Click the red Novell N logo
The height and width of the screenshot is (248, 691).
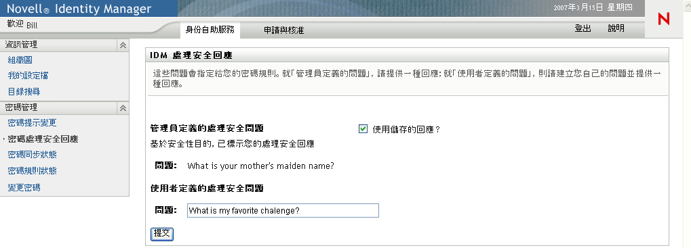[663, 19]
